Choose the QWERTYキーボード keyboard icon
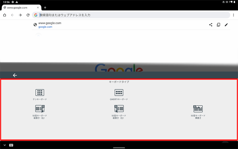238x149 pixels. 119,93
